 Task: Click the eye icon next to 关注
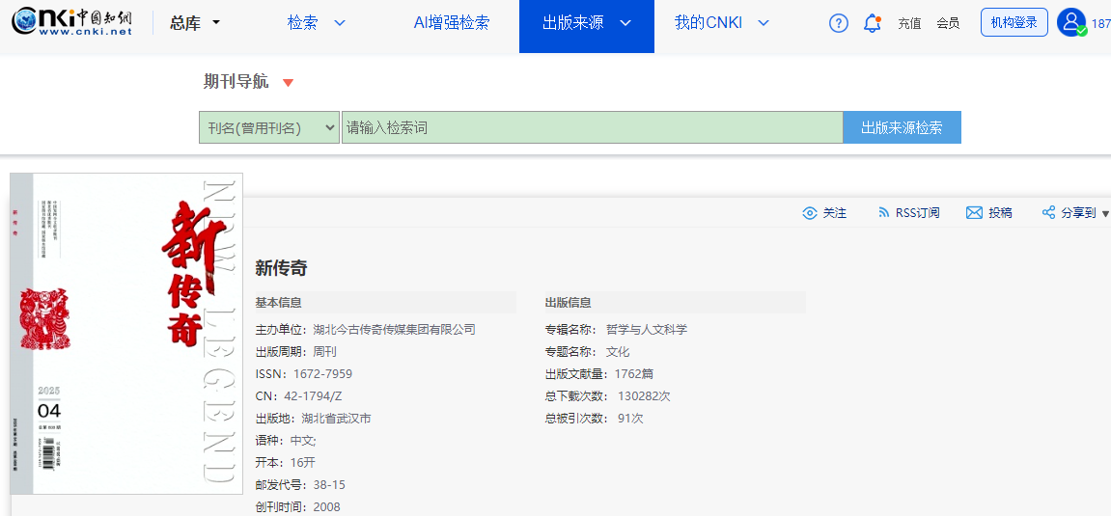pyautogui.click(x=809, y=213)
